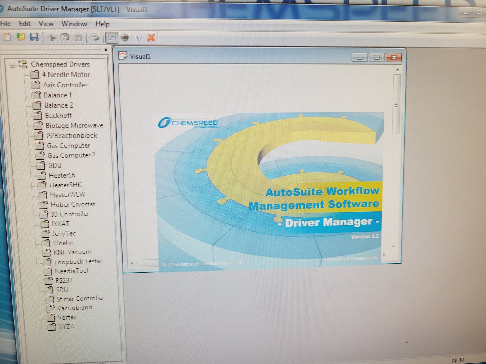Click the New document toolbar icon
The width and height of the screenshot is (486, 364).
7,37
